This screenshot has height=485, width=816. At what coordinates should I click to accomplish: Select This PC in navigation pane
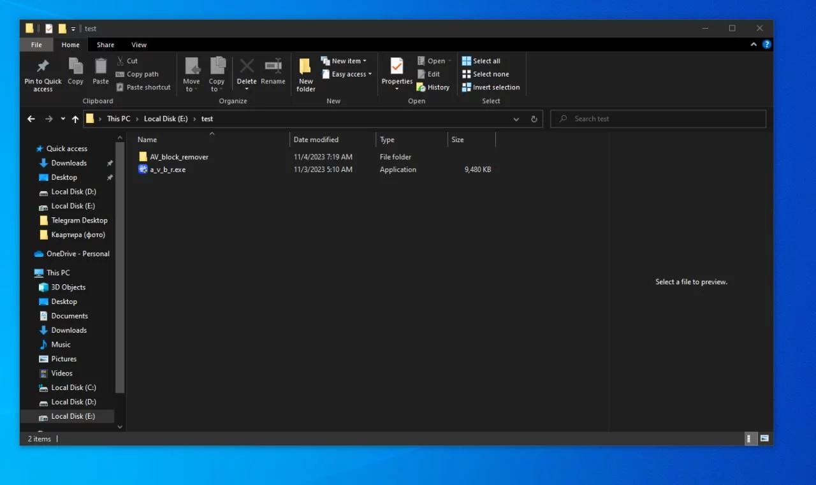point(57,273)
